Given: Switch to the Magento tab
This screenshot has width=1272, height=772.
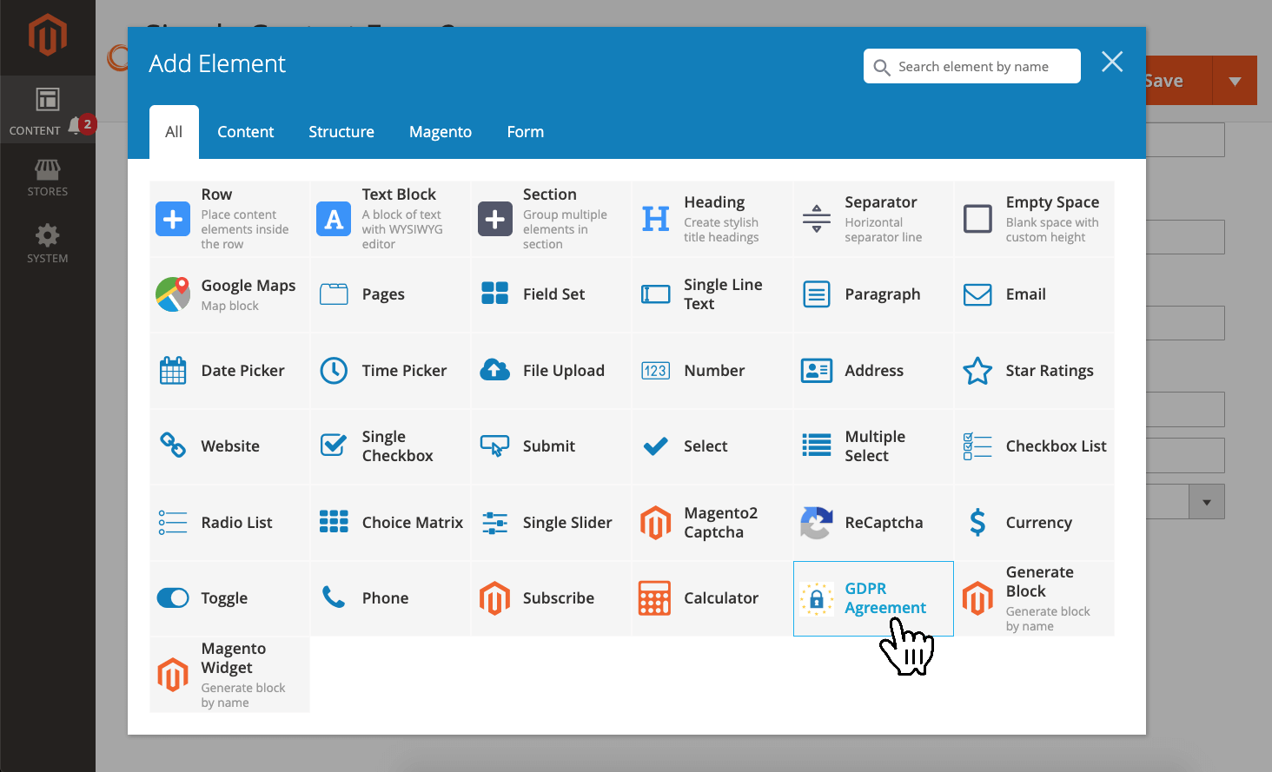Looking at the screenshot, I should (440, 132).
